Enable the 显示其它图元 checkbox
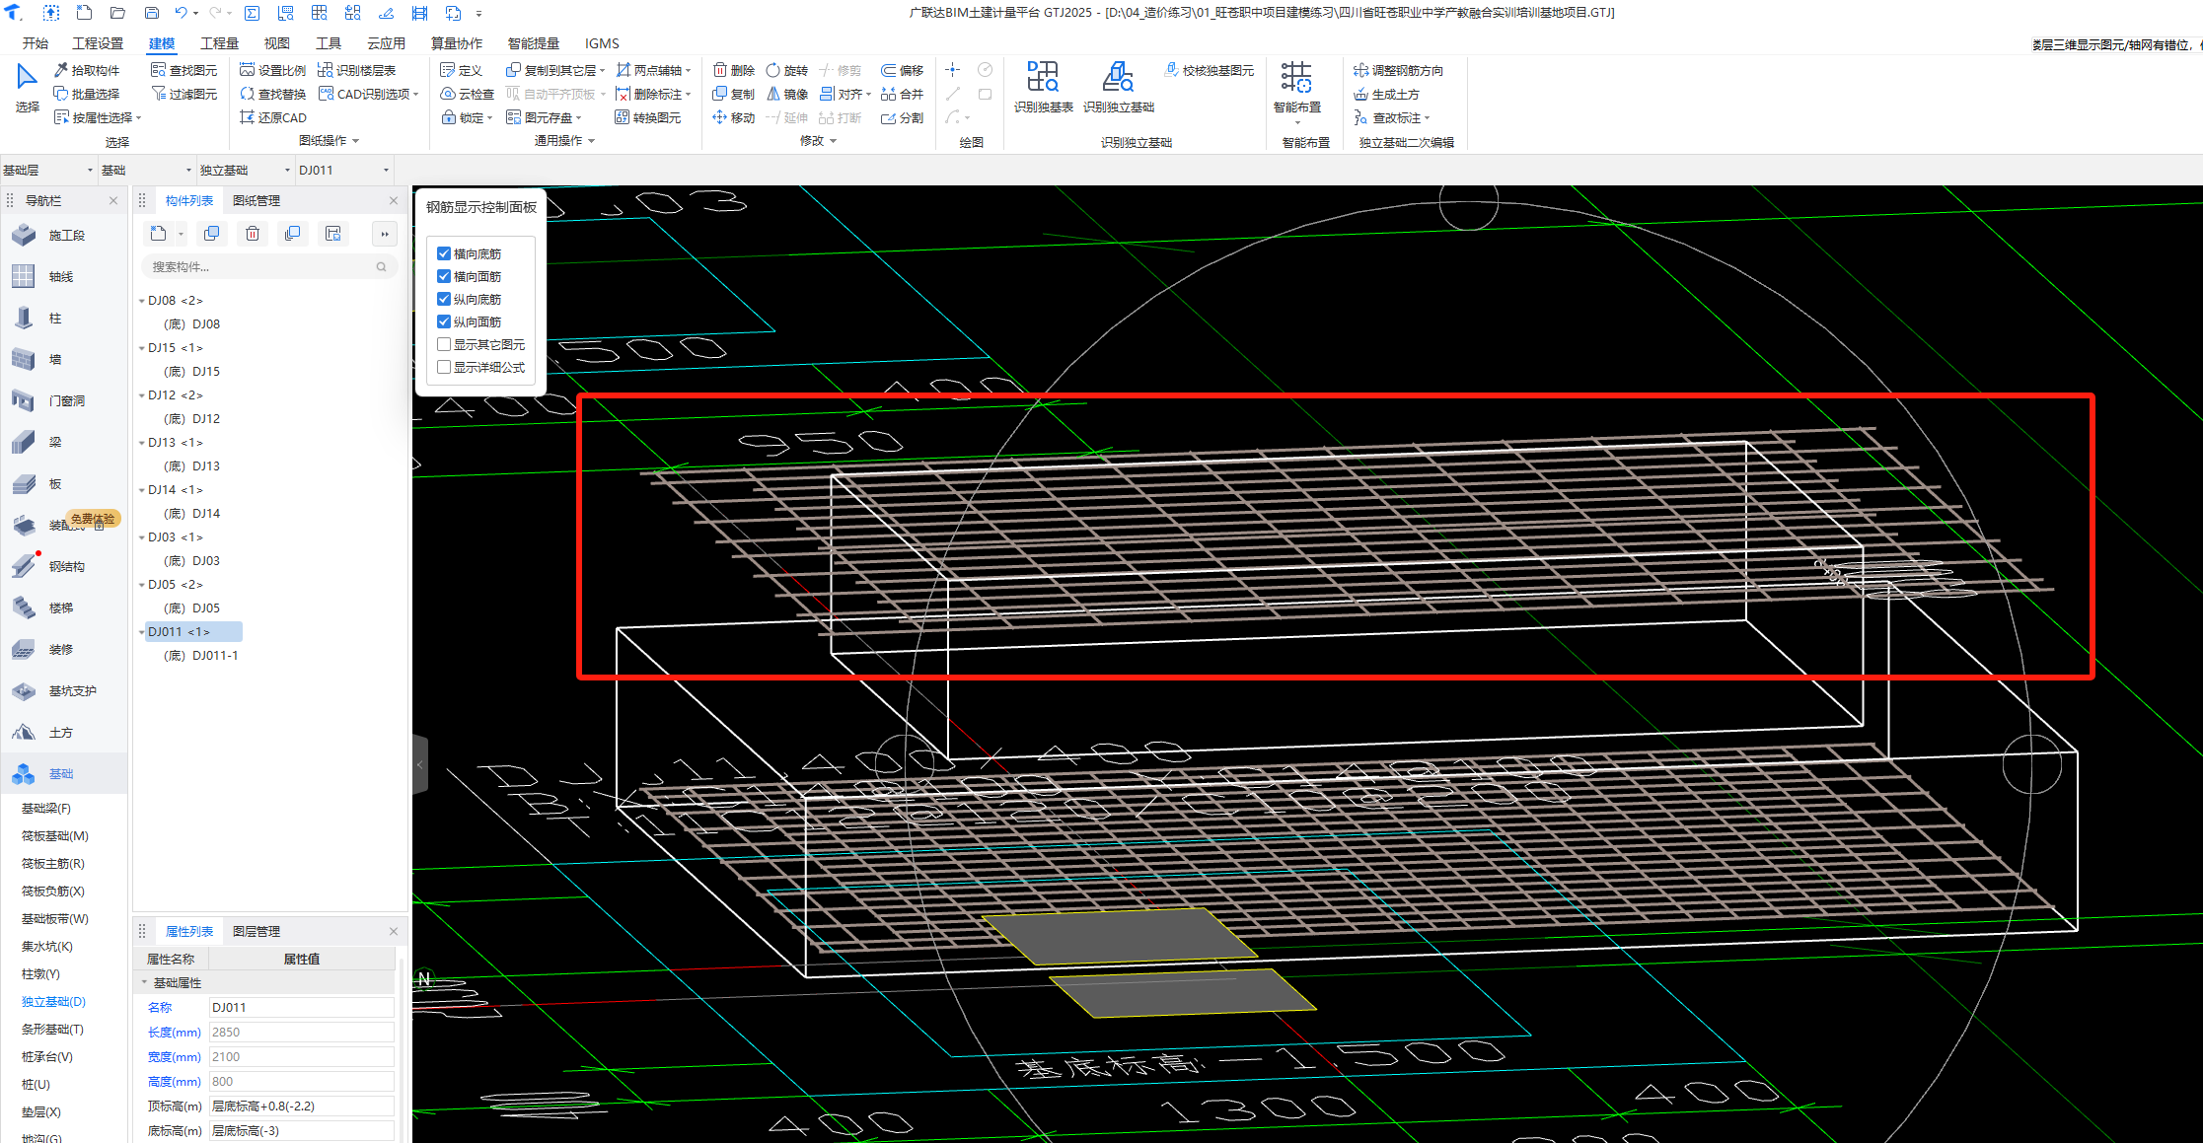The height and width of the screenshot is (1143, 2203). (x=444, y=344)
